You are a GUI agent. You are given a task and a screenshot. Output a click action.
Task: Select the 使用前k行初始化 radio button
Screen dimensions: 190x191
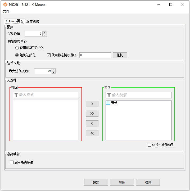click(17, 48)
